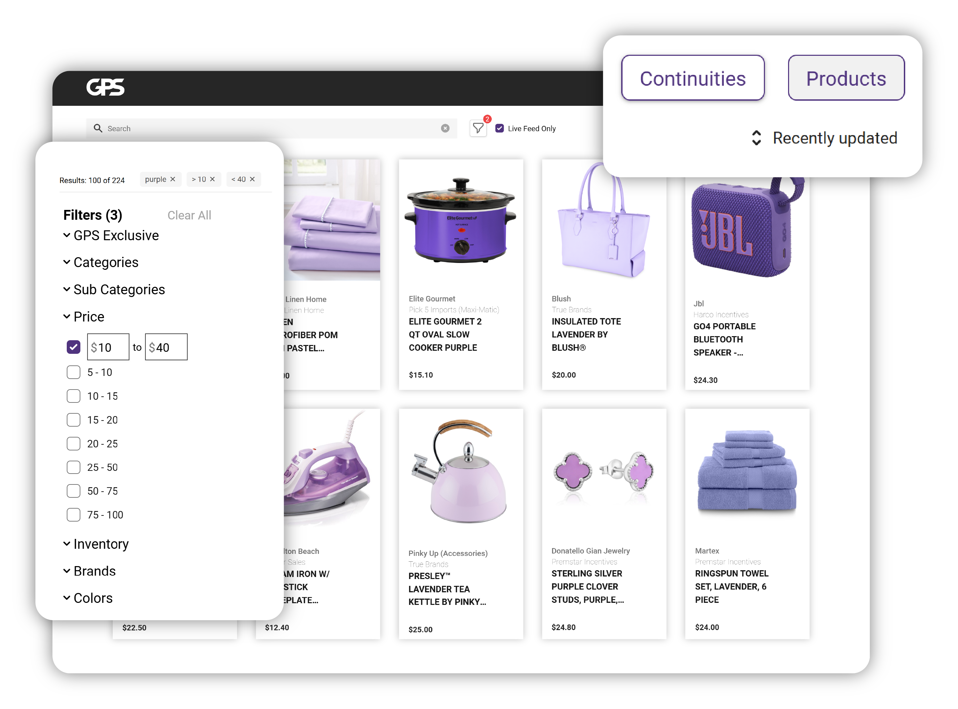Click RINGSPUN TOWEL SET, LAVENDER title
This screenshot has height=709, width=958.
pyautogui.click(x=732, y=587)
